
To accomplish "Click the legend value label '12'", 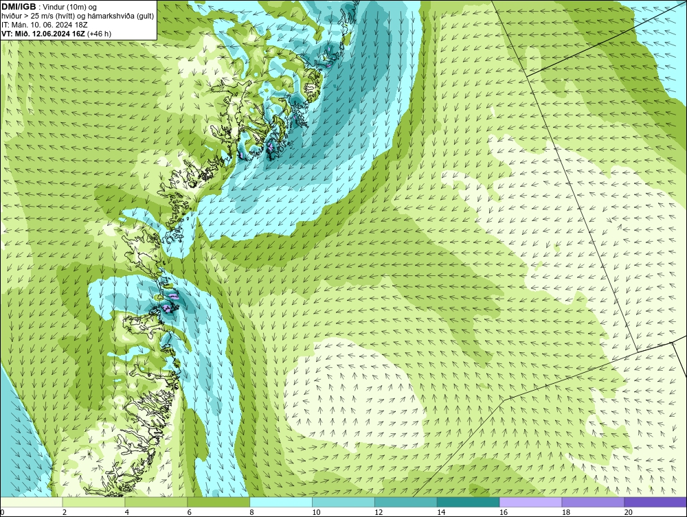I will coord(379,512).
